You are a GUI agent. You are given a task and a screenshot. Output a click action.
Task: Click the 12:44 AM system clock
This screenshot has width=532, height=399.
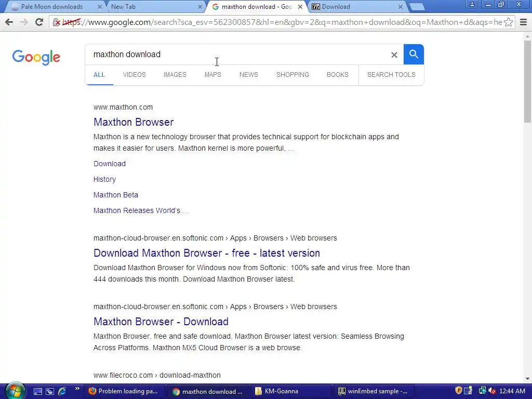[x=512, y=391]
